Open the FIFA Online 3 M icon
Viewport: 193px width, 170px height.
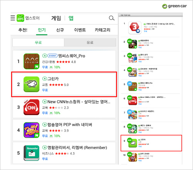coord(135,28)
